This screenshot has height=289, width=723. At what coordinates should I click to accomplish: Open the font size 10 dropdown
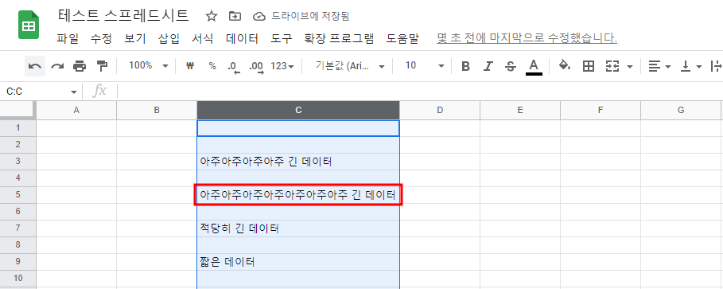coord(424,66)
